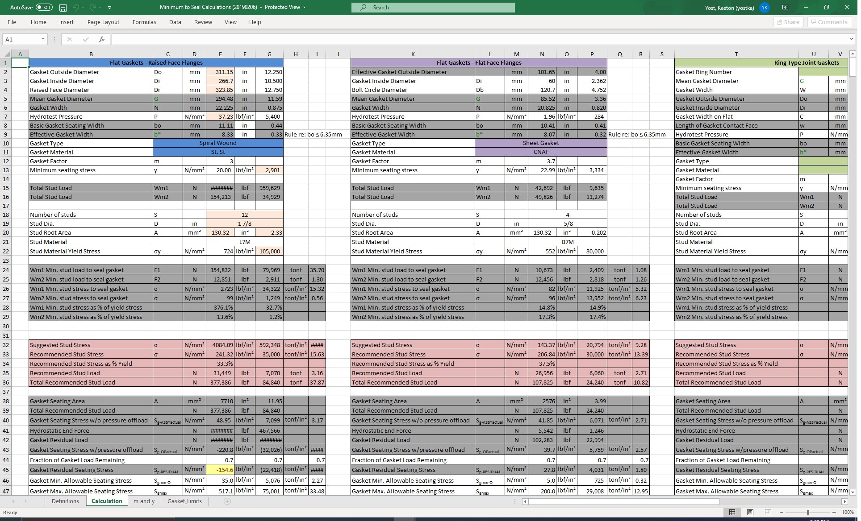Open the Protected View dropdown in title bar
Viewport: 861px width, 521px height.
click(x=305, y=7)
